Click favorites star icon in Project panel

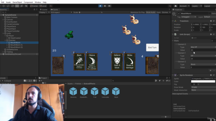click(x=163, y=81)
